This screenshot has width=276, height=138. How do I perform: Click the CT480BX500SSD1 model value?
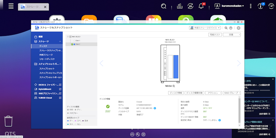pos(144,105)
